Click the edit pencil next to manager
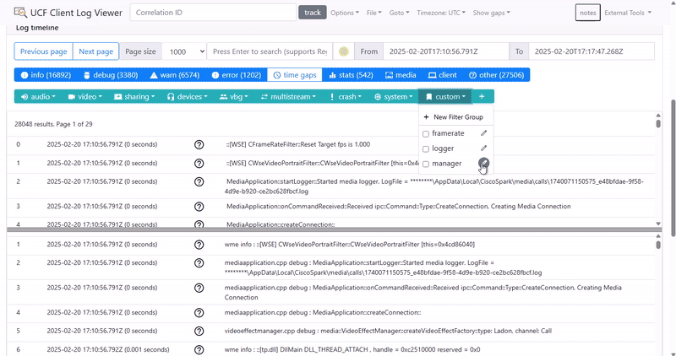 pos(483,163)
